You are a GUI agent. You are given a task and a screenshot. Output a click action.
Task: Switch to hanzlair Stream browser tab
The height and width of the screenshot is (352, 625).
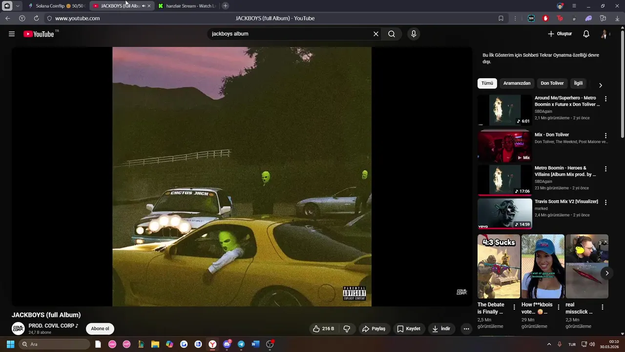[187, 6]
